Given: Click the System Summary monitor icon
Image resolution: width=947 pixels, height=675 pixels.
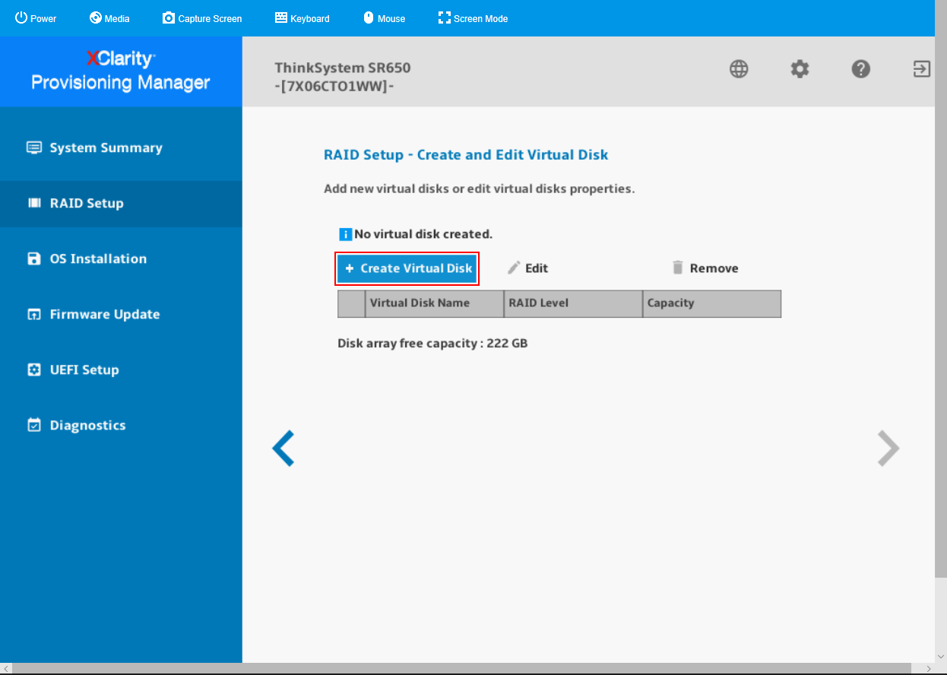Looking at the screenshot, I should coord(33,148).
